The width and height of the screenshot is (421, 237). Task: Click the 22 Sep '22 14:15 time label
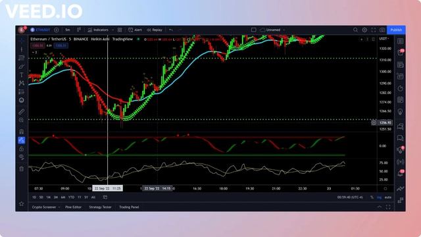click(x=157, y=188)
